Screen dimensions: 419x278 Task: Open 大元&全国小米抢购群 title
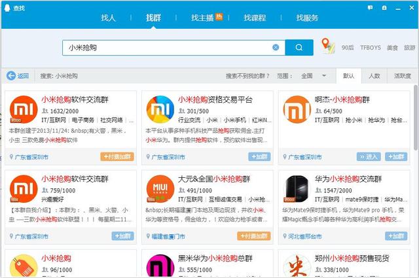point(214,179)
